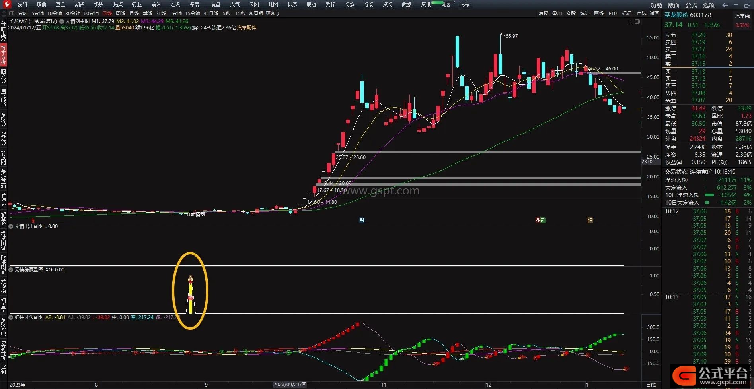Click the 圣龙股份 stock name link
Viewport: 754px width, 389px height.
pyautogui.click(x=676, y=15)
